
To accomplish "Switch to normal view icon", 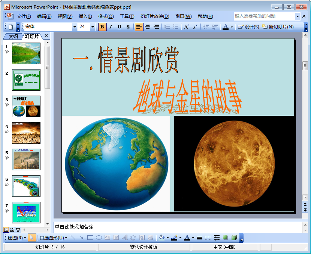I will [6, 230].
